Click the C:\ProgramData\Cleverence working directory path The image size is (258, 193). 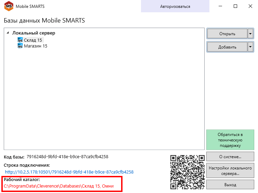[x=59, y=186]
